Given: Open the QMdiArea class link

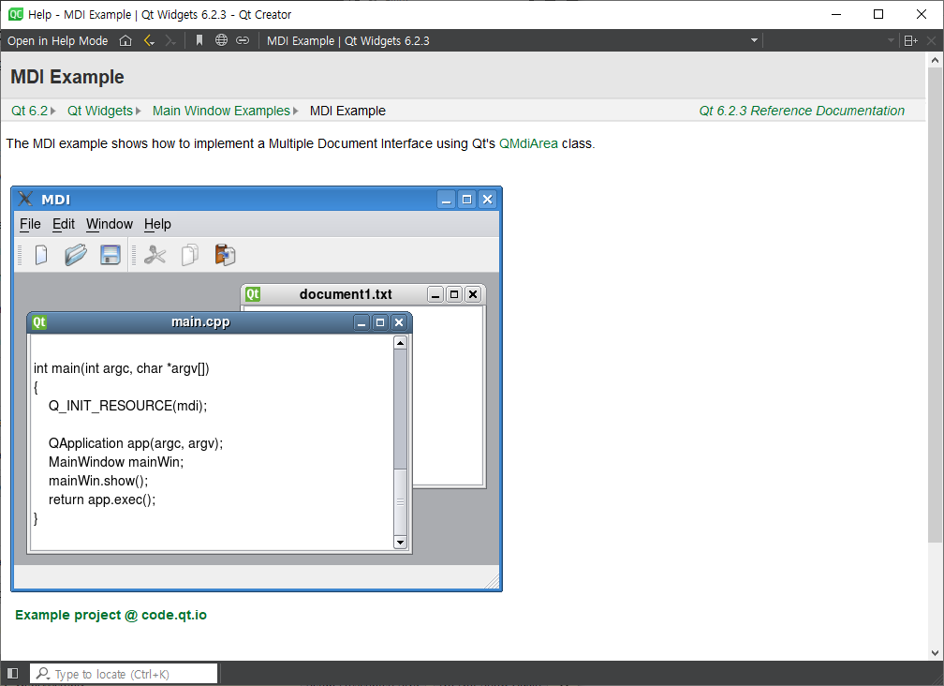Looking at the screenshot, I should click(528, 143).
